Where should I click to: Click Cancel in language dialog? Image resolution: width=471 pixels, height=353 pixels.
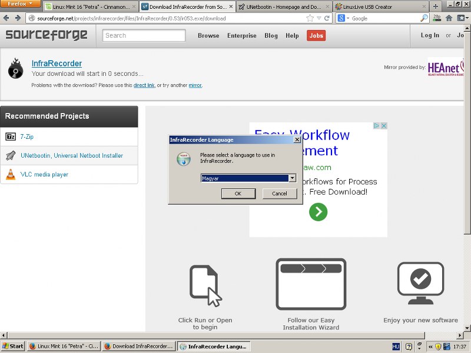(279, 194)
